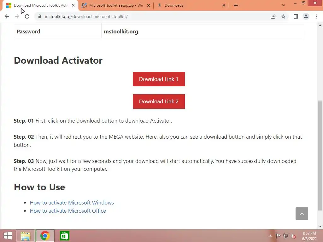The width and height of the screenshot is (323, 242).
Task: Open the taskbar clock and date
Action: click(309, 236)
